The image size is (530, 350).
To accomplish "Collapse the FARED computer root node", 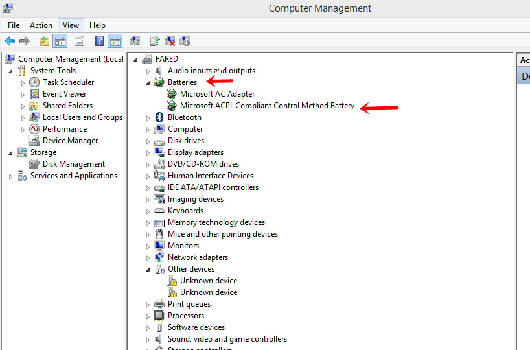I will (x=135, y=60).
